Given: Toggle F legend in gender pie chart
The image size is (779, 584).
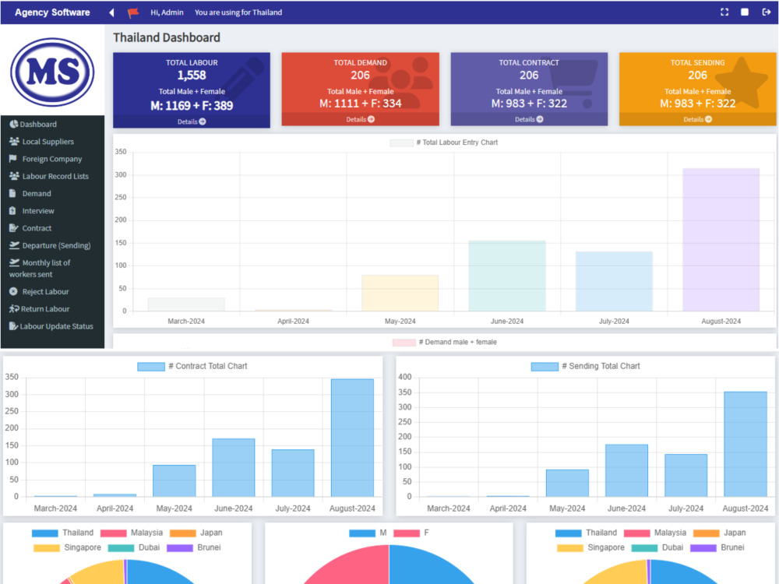Looking at the screenshot, I should coord(411,533).
